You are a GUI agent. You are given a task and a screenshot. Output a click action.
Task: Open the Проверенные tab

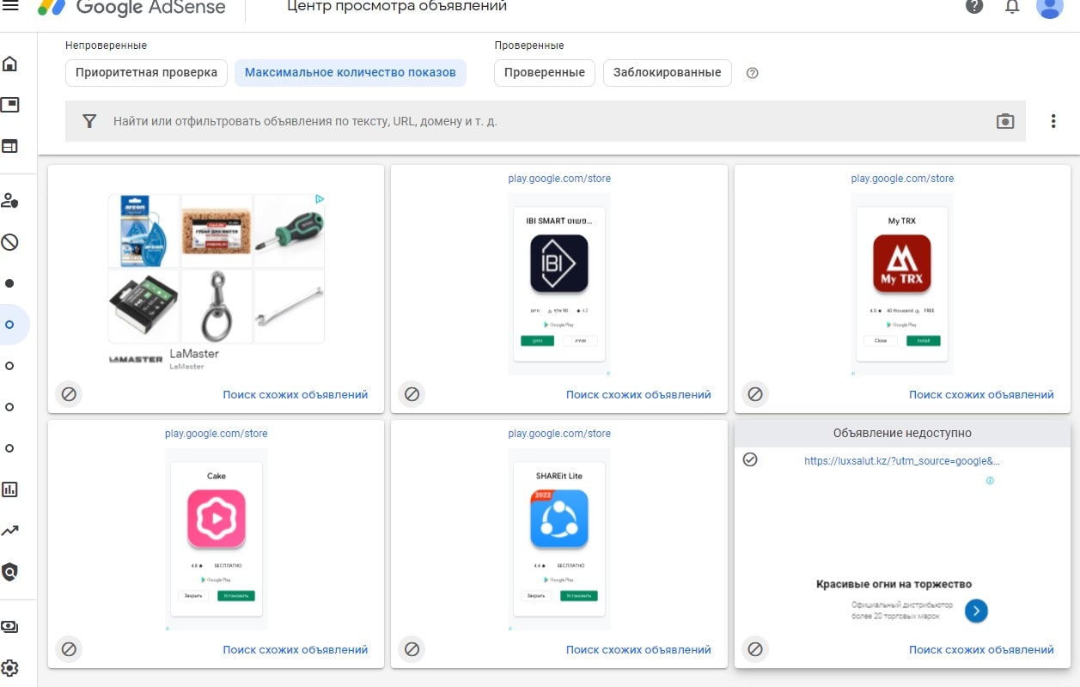click(545, 73)
